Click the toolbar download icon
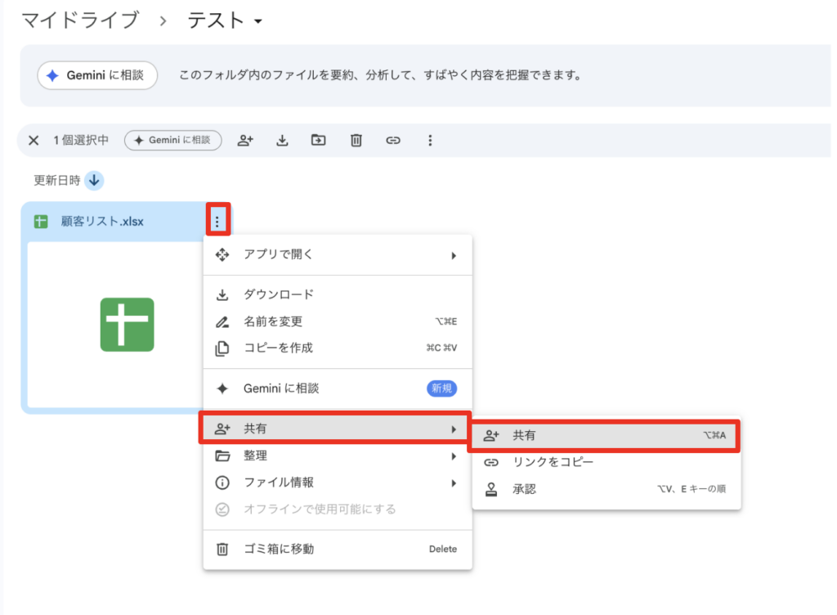 282,141
